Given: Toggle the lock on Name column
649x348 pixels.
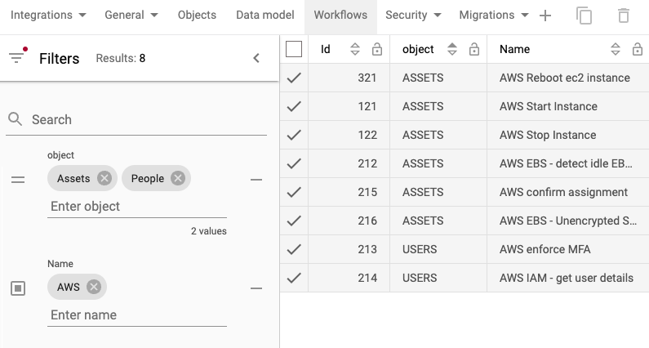Looking at the screenshot, I should (637, 49).
